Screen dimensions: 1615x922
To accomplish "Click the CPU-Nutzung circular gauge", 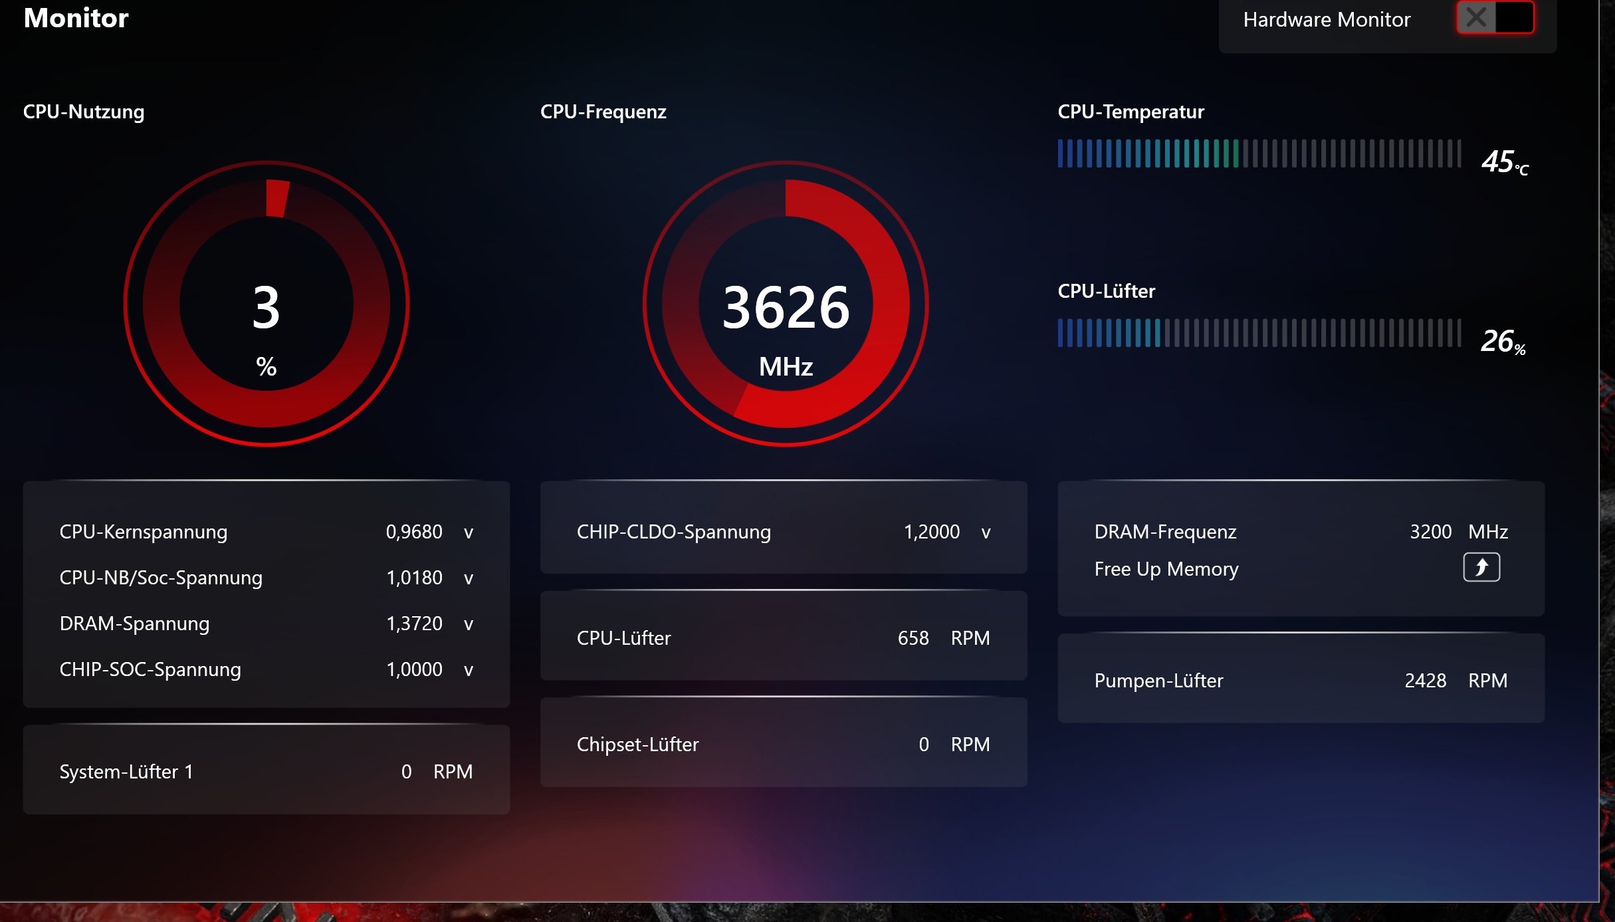I will pyautogui.click(x=266, y=304).
